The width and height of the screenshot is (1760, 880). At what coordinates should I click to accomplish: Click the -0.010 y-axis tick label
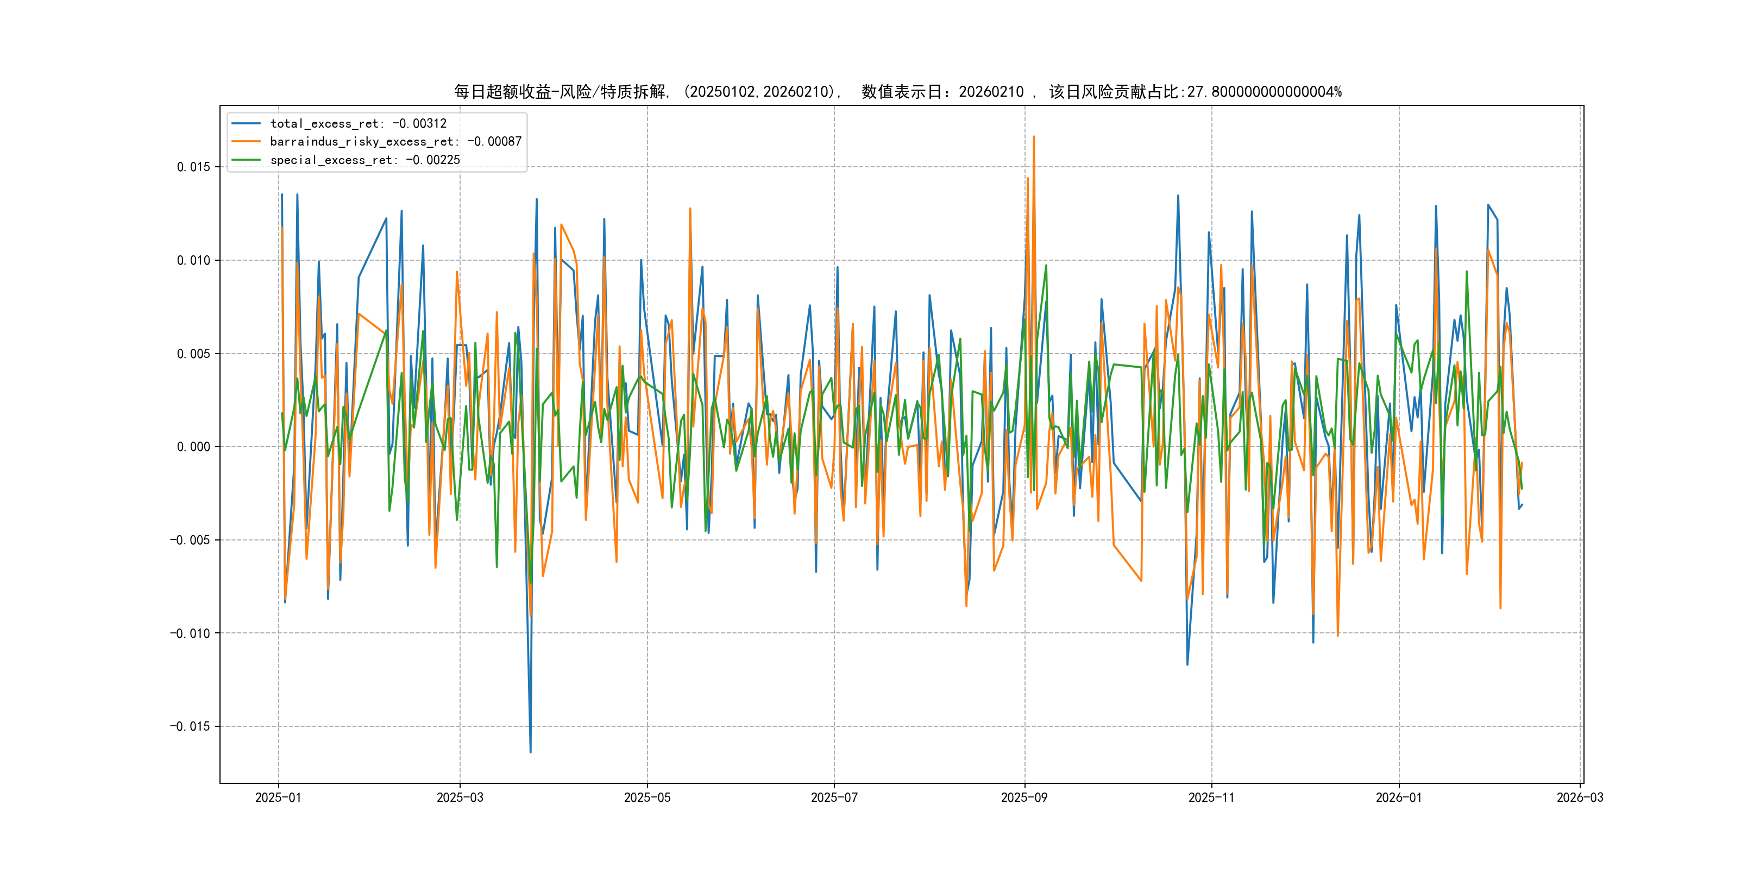point(190,633)
